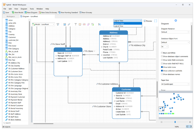Click left panel layout icon in status bar
The image size is (194, 130).
[x=188, y=126]
